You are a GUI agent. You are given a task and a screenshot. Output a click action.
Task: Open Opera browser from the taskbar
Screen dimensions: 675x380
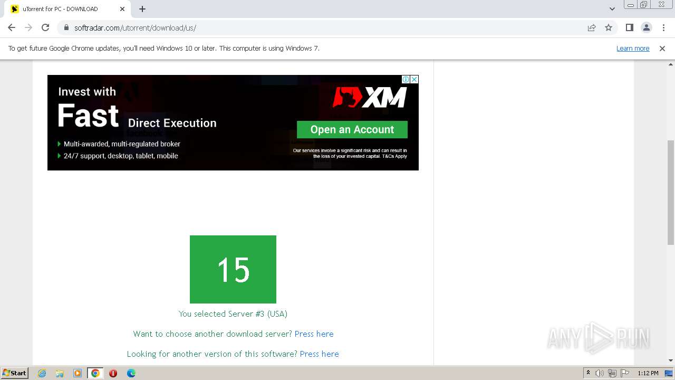(113, 373)
